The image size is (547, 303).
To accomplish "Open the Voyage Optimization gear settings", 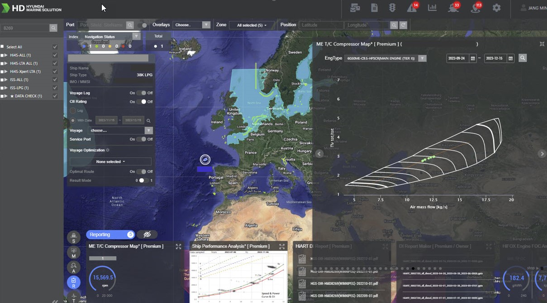I will click(x=108, y=150).
